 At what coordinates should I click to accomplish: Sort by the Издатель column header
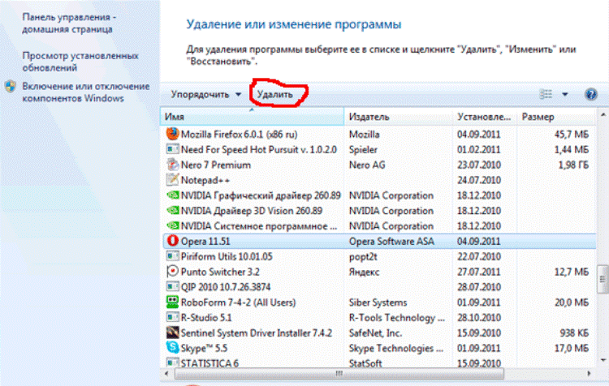click(x=399, y=117)
